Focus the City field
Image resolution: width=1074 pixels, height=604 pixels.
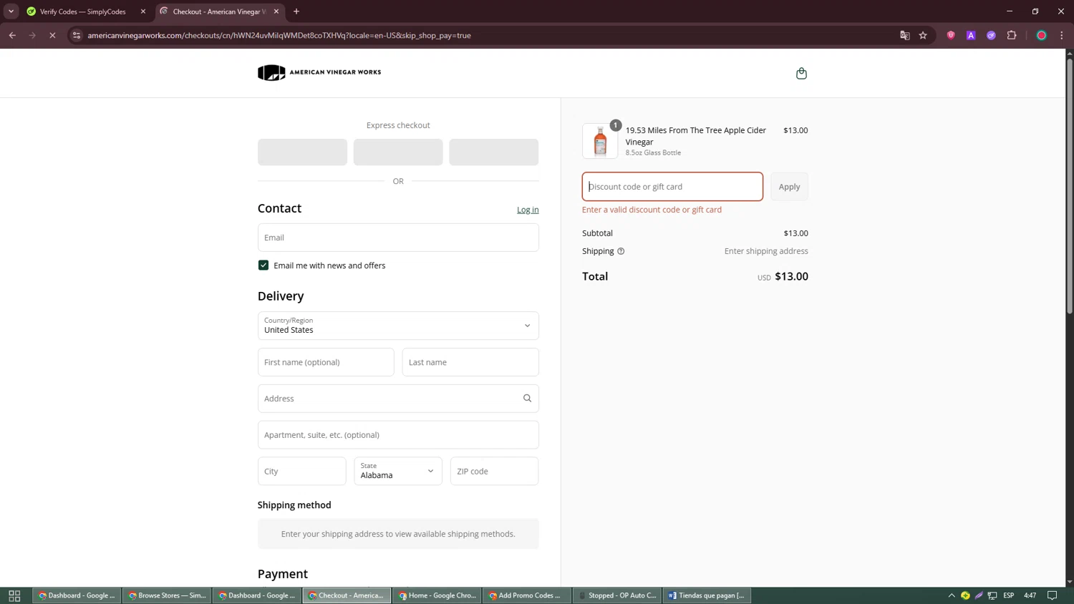[x=301, y=471]
